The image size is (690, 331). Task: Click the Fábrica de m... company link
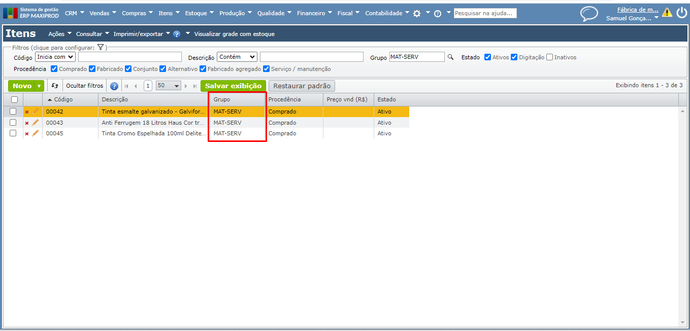[638, 10]
